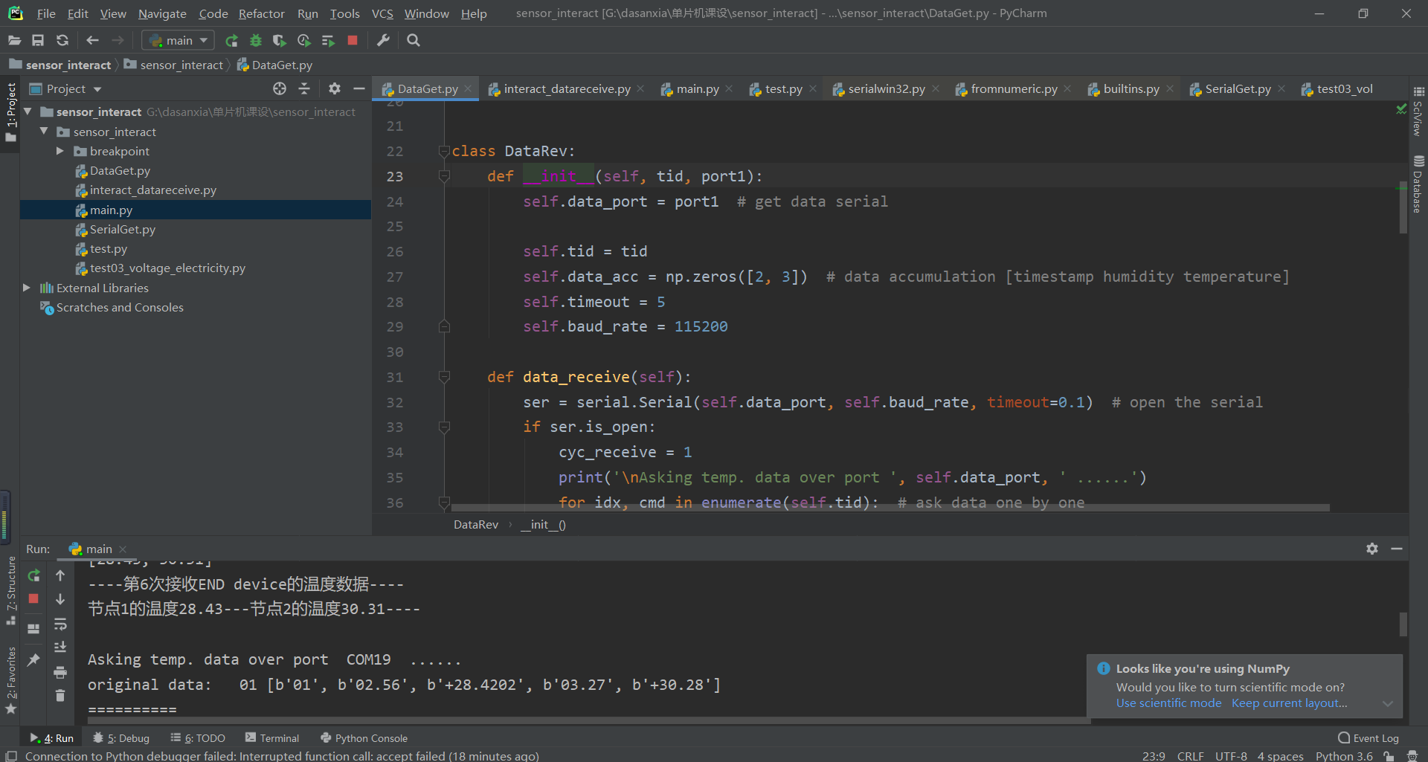Fold the DataRev class in gutter
The image size is (1428, 762).
point(444,152)
